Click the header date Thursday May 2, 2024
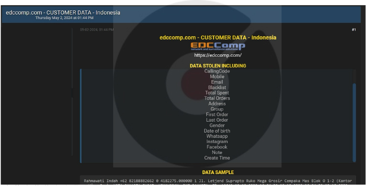366x186 pixels. pyautogui.click(x=65, y=18)
